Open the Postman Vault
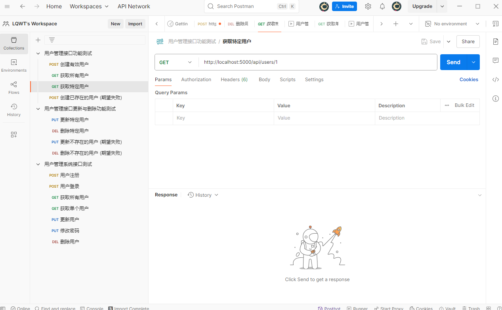 pos(447,308)
